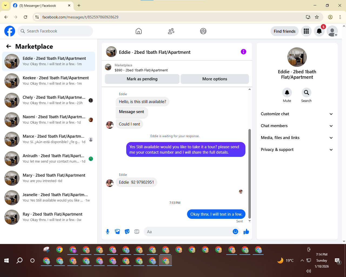Viewport: 346px width, 277px height.
Task: Send a thumbs-up like
Action: 246,232
